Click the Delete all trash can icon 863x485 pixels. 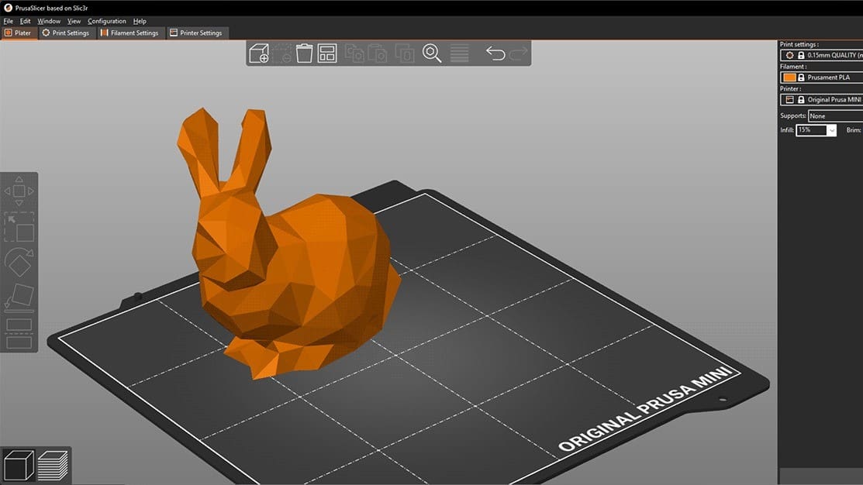click(x=305, y=53)
